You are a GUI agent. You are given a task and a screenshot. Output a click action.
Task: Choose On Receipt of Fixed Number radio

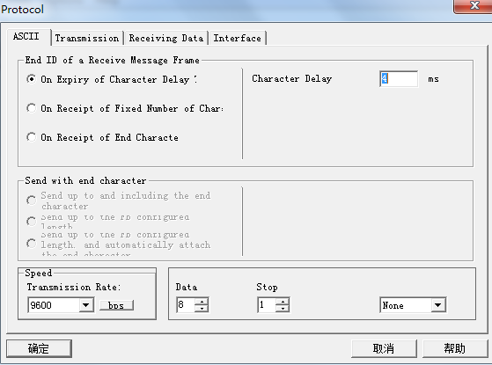31,108
